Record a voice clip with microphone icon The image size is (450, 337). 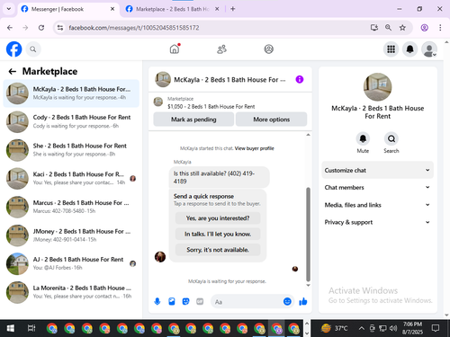157,301
